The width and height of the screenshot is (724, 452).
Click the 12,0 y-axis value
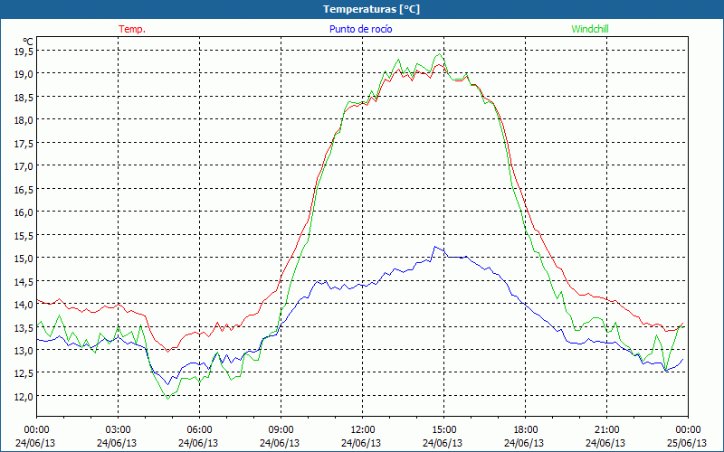pyautogui.click(x=24, y=396)
